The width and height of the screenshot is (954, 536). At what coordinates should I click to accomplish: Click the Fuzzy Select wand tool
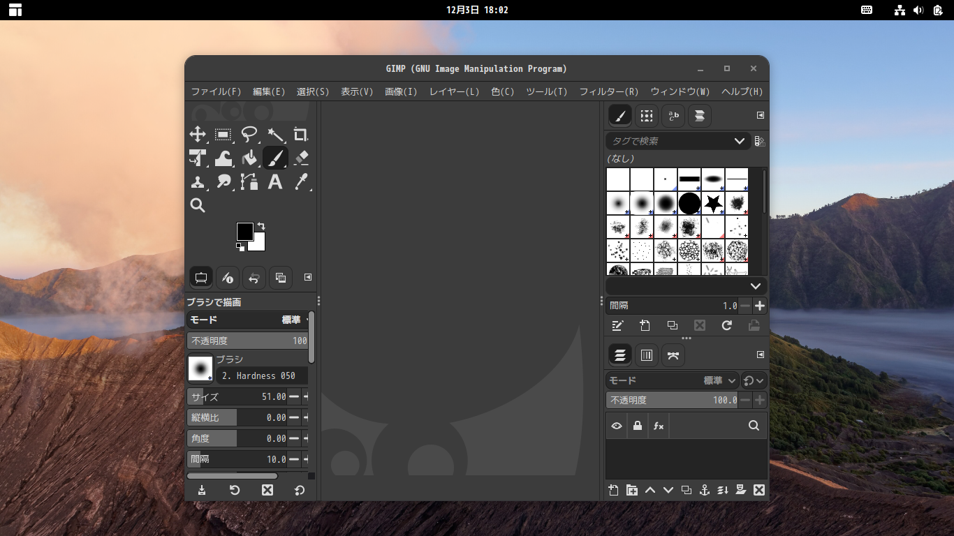pyautogui.click(x=275, y=135)
